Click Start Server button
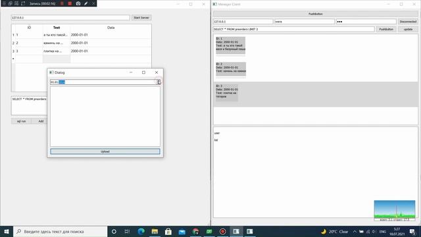This screenshot has height=237, width=421. coord(141,18)
